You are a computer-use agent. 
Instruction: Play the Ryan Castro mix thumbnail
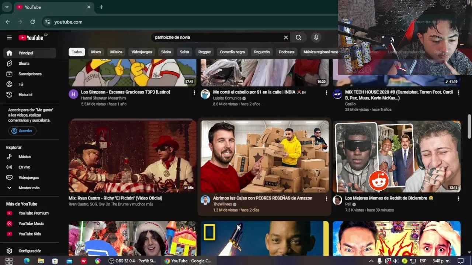132,157
